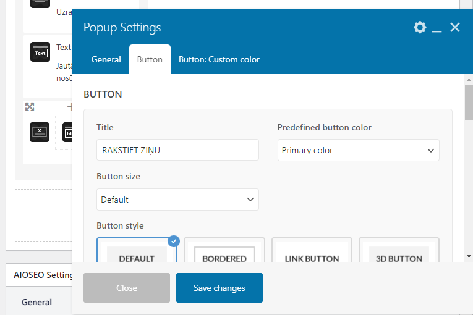Screen dimensions: 473x315
Task: Close Popup Settings with X icon
Action: tap(455, 27)
